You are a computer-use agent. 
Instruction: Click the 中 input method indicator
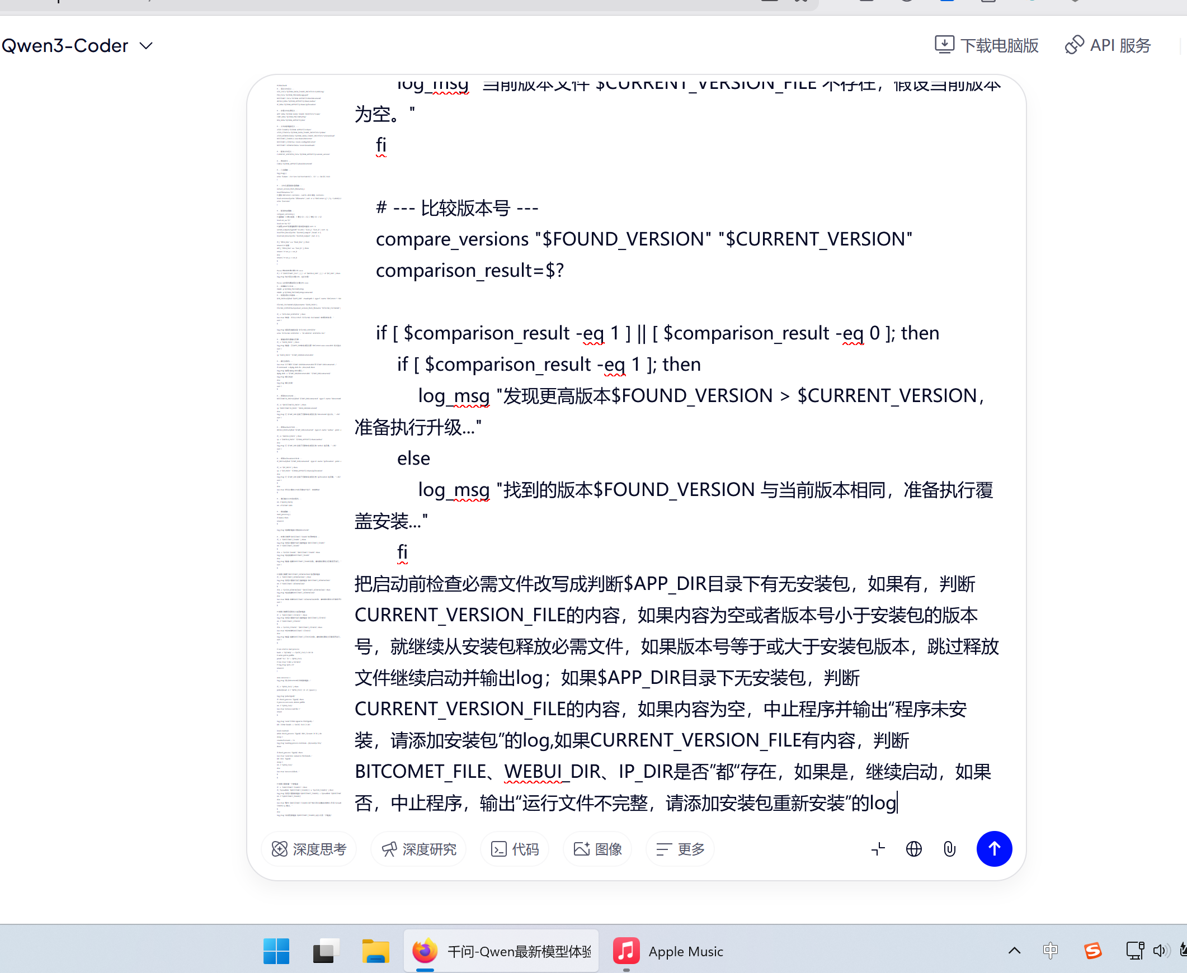1049,951
